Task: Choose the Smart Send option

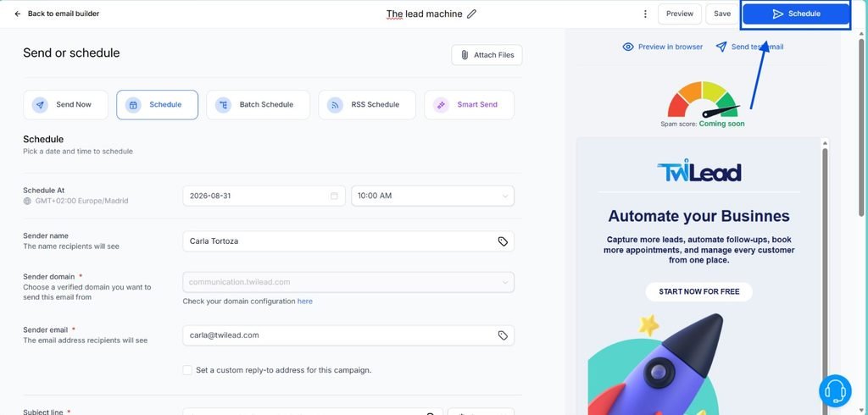Action: pyautogui.click(x=469, y=104)
